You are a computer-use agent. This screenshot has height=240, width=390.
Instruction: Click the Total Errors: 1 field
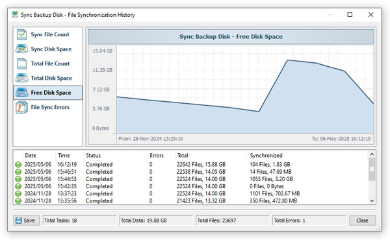pos(309,221)
